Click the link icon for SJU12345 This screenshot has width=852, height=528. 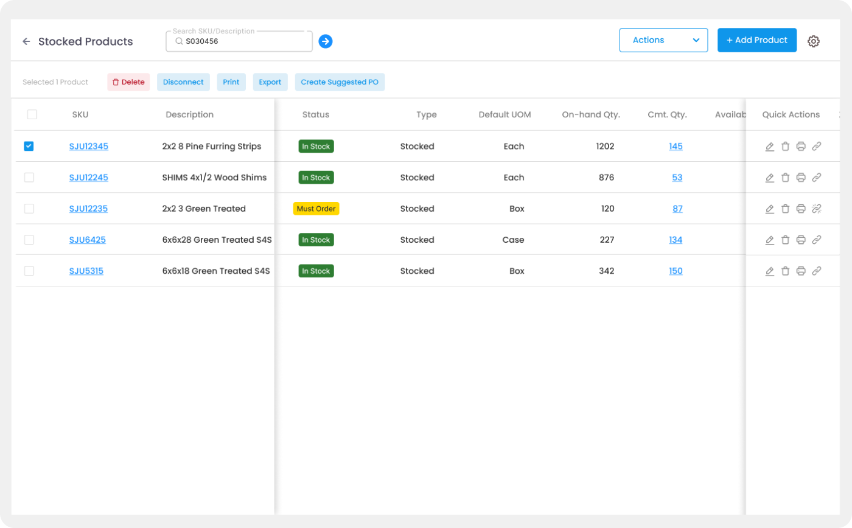click(x=817, y=146)
